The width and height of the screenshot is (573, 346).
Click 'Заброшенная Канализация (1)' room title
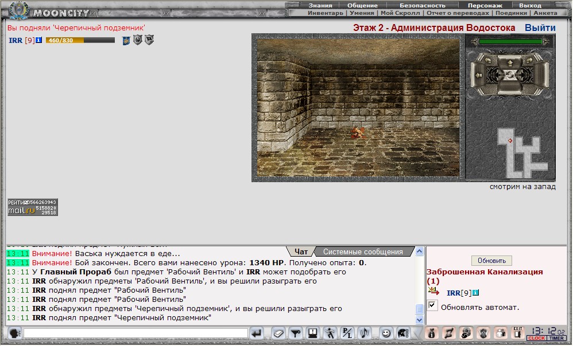click(485, 276)
